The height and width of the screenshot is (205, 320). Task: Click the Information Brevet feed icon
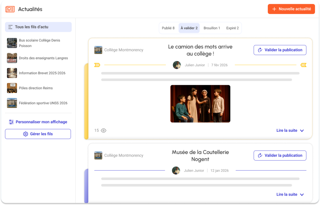[12, 73]
